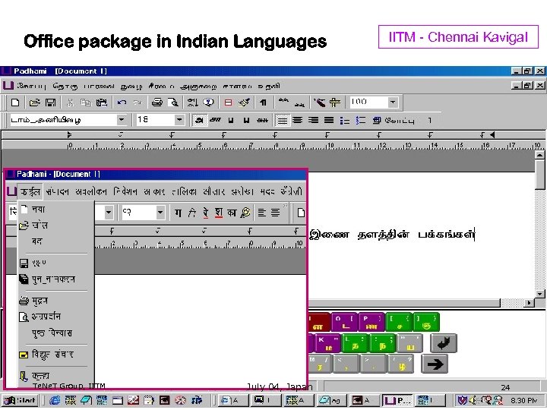Toggle strikethrough in Tamil formatting toolbar
This screenshot has width=547, height=410.
(x=262, y=120)
